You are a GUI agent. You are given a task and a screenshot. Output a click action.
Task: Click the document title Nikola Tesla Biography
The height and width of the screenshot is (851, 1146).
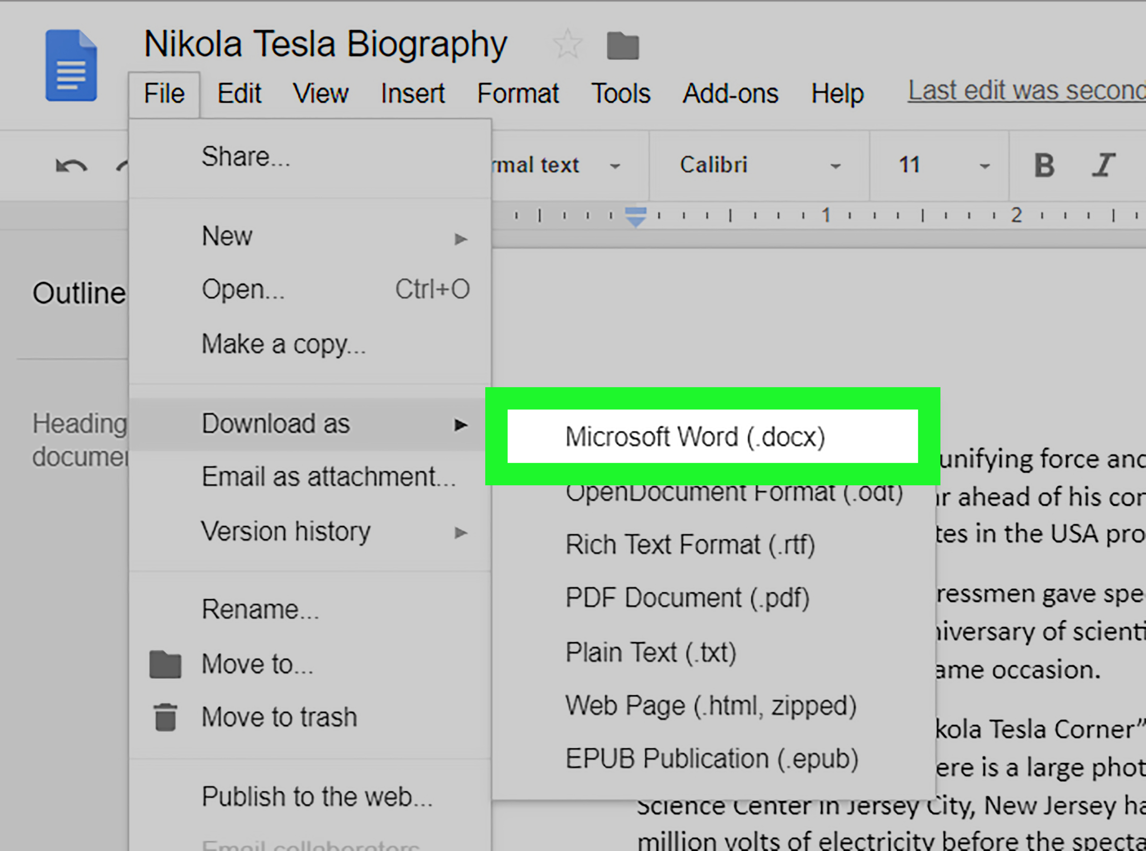(326, 44)
